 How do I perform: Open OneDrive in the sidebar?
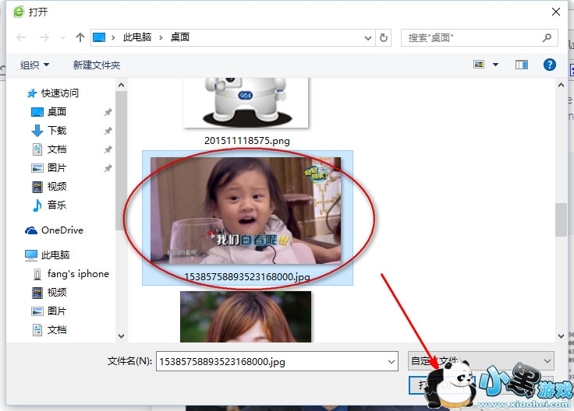62,230
